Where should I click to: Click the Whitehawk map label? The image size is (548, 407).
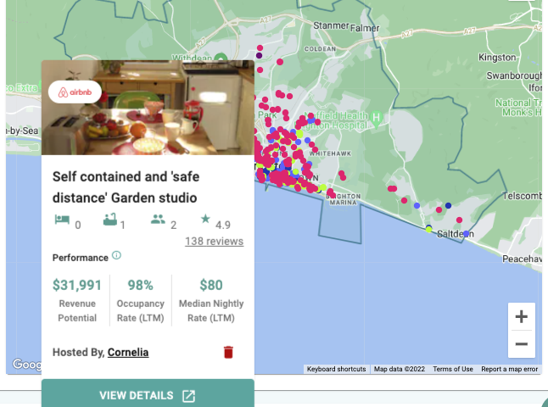pyautogui.click(x=330, y=153)
